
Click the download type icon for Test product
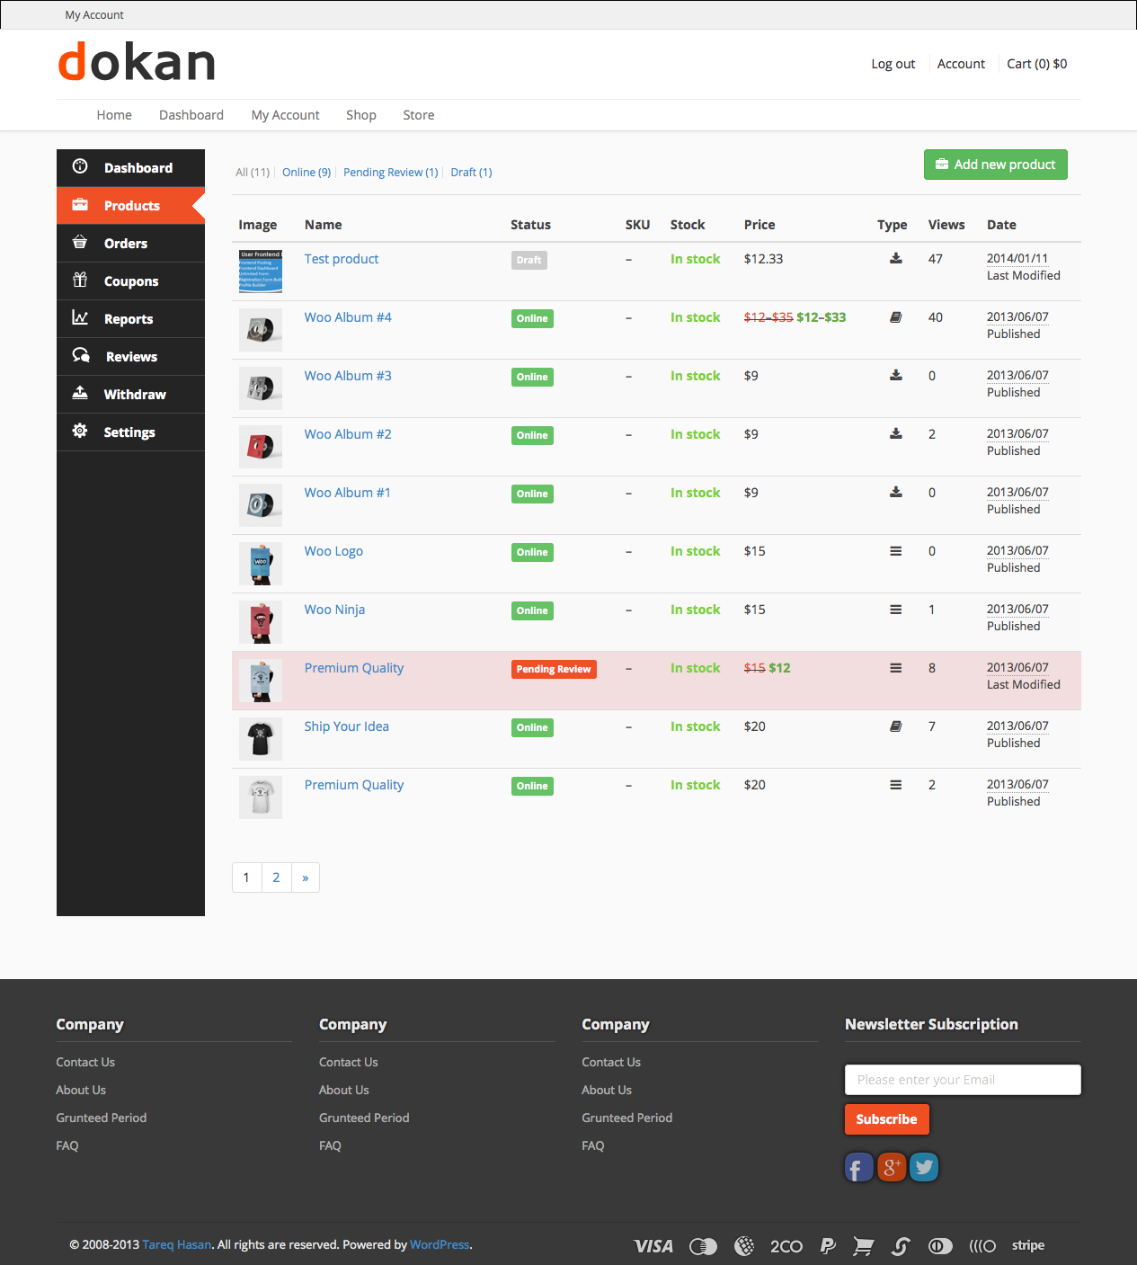[896, 258]
